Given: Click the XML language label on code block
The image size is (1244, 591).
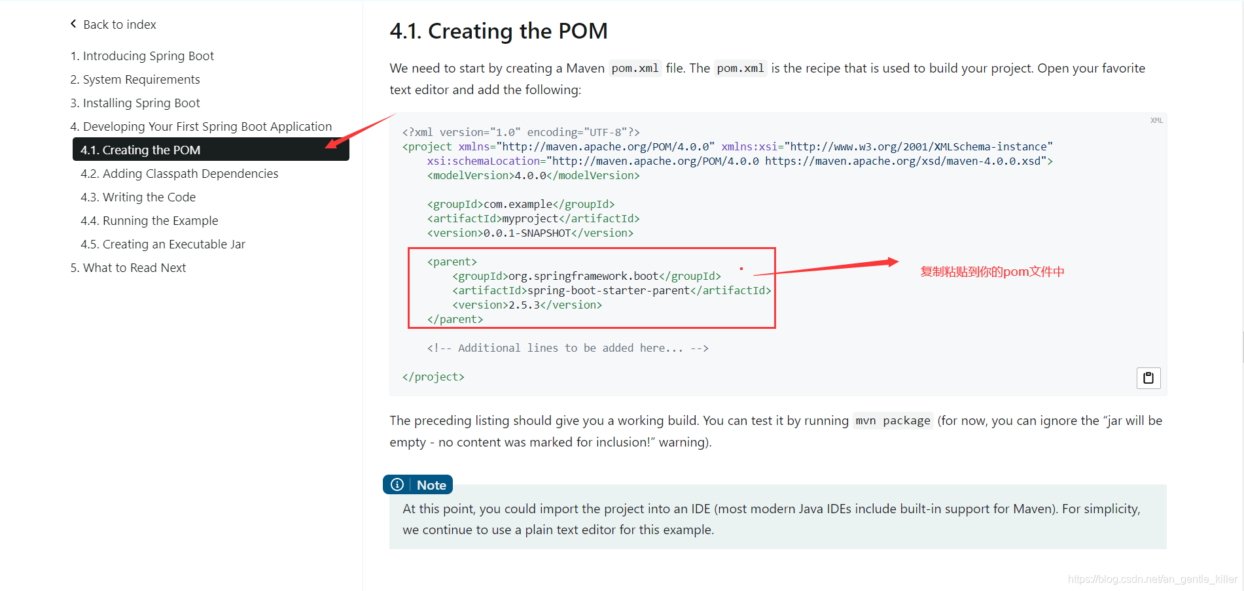Looking at the screenshot, I should click(x=1156, y=120).
